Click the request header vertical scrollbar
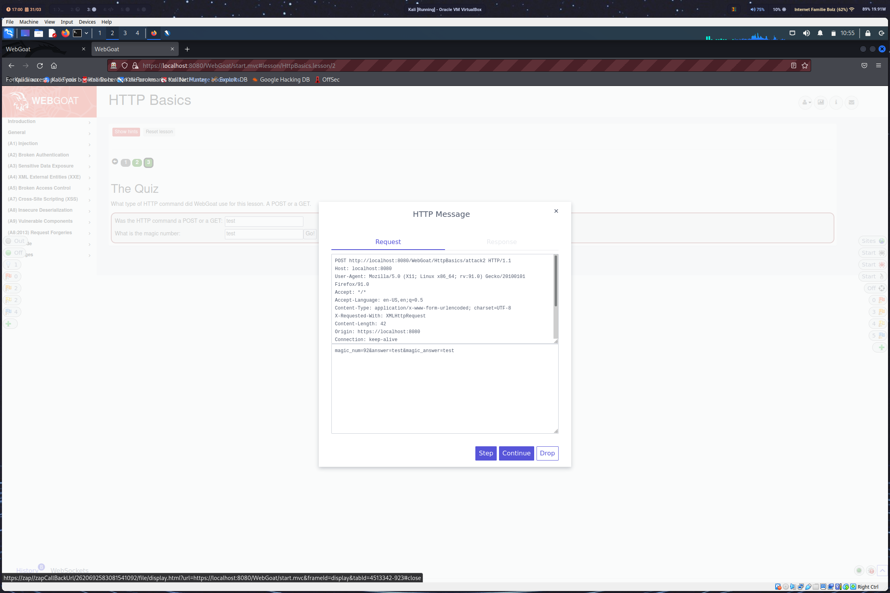 (x=555, y=282)
